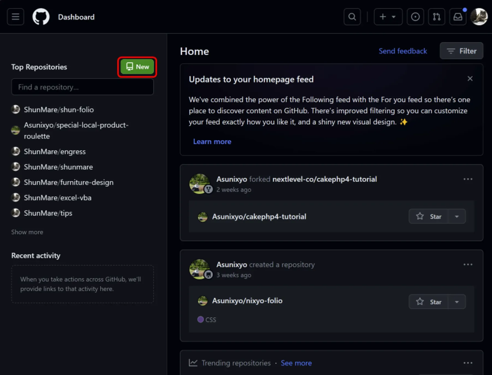Click the purple CSS language dot
Image resolution: width=492 pixels, height=375 pixels.
click(201, 319)
